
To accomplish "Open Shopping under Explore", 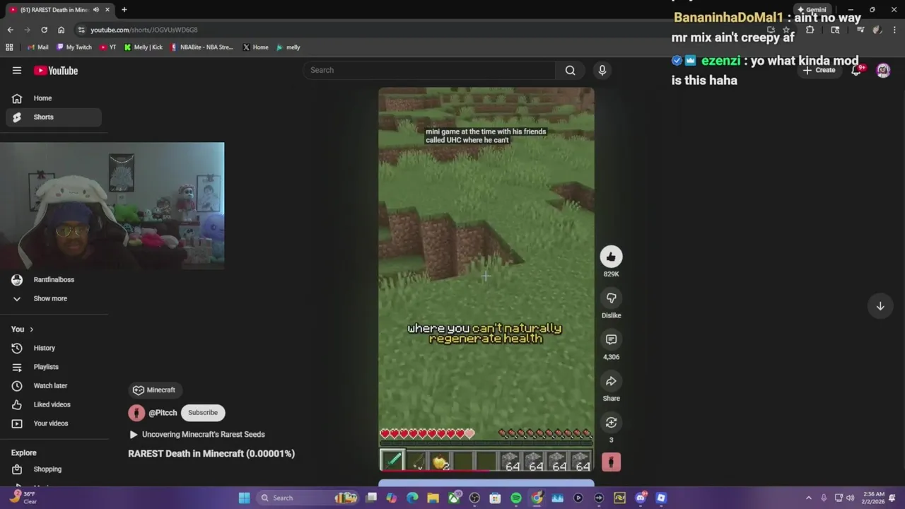I will coord(54,469).
